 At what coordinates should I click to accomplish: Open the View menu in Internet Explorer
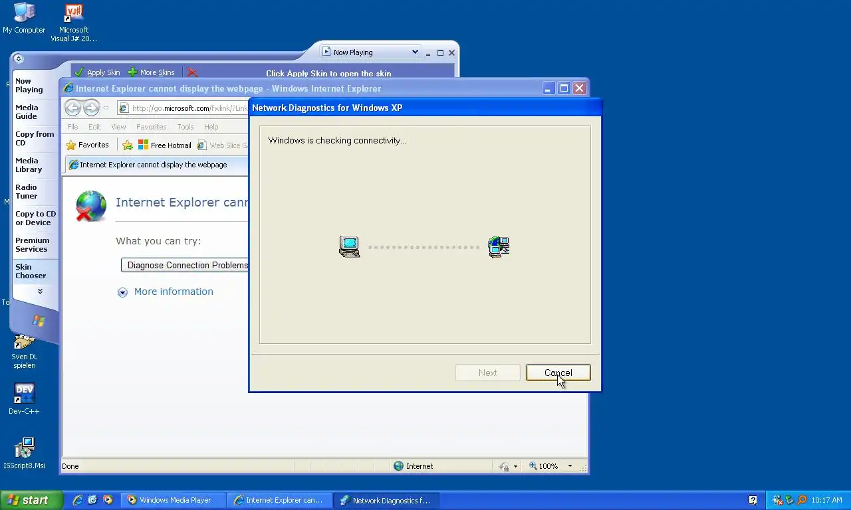click(x=118, y=127)
